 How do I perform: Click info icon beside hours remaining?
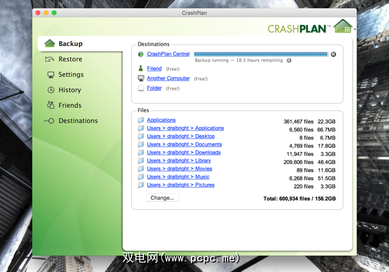[289, 60]
